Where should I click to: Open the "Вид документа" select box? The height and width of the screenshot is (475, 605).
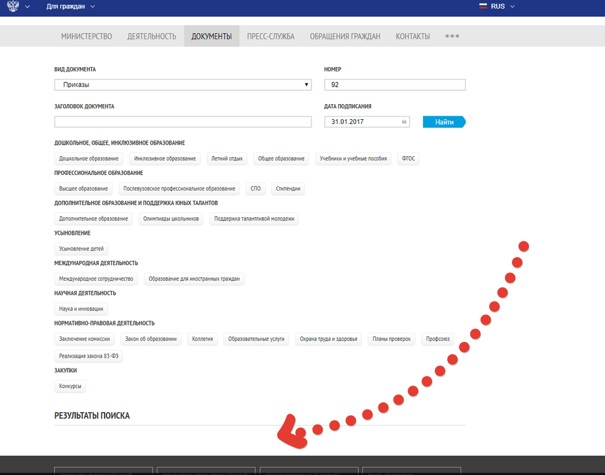point(183,85)
